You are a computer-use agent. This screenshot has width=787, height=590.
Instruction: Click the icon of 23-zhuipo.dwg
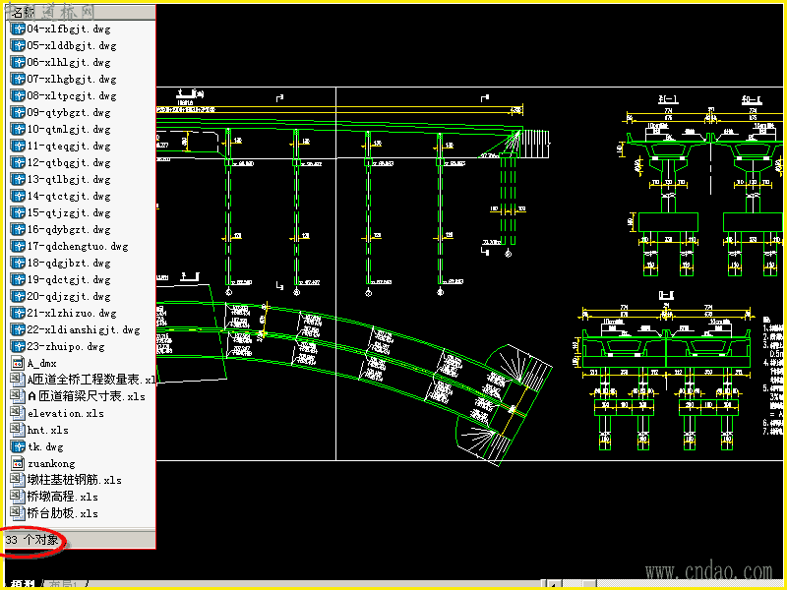[x=18, y=347]
